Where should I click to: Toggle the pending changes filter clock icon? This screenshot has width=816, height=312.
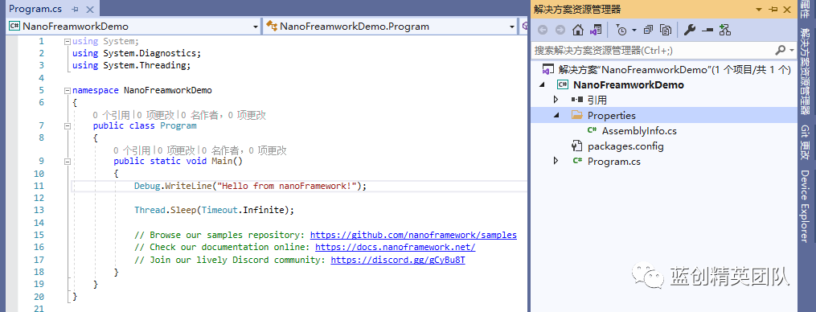click(622, 31)
